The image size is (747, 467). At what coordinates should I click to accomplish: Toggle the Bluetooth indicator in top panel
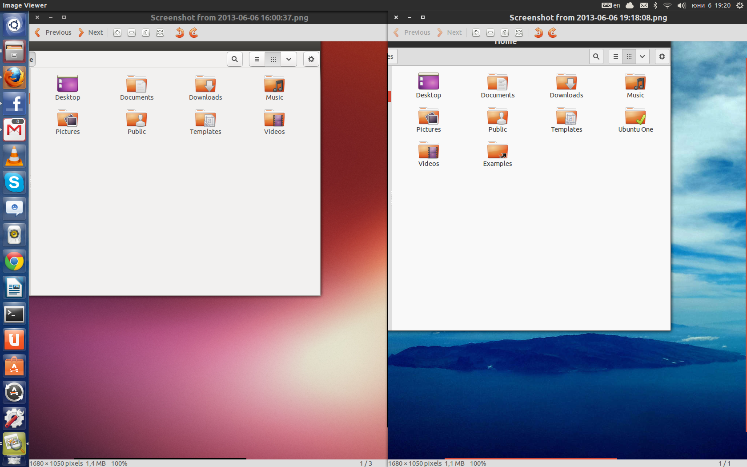tap(655, 5)
